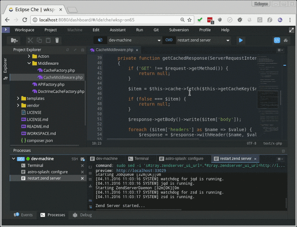Select DoctrineCacheFactory.php in Project Explorer
The width and height of the screenshot is (297, 227).
[x=61, y=91]
